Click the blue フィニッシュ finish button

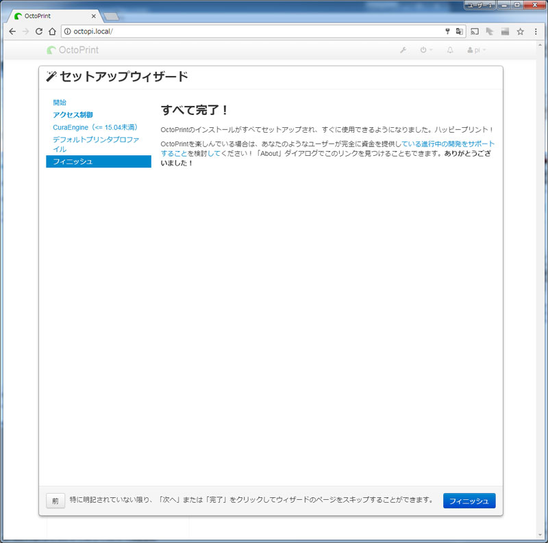pyautogui.click(x=469, y=501)
